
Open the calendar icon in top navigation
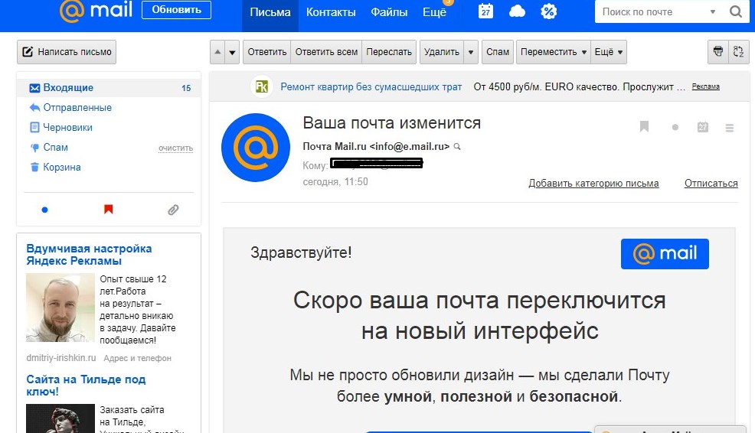(485, 11)
